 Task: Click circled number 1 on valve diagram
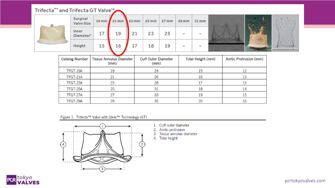(102, 126)
